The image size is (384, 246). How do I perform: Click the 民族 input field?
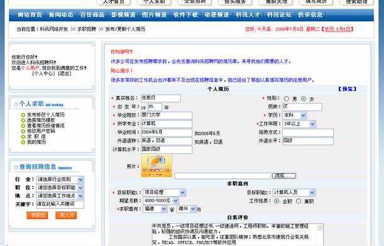302,107
